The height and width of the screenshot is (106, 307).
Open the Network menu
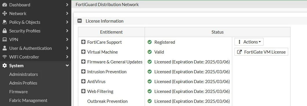36,14
